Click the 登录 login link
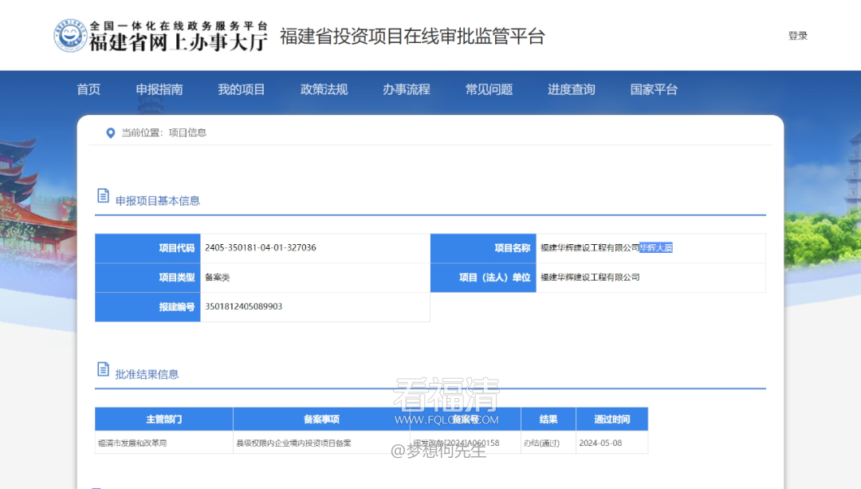The height and width of the screenshot is (489, 861). pos(797,36)
